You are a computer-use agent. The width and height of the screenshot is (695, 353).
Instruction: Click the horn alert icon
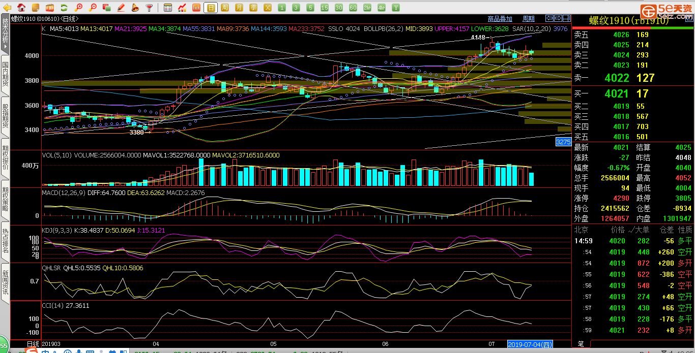coord(135,8)
